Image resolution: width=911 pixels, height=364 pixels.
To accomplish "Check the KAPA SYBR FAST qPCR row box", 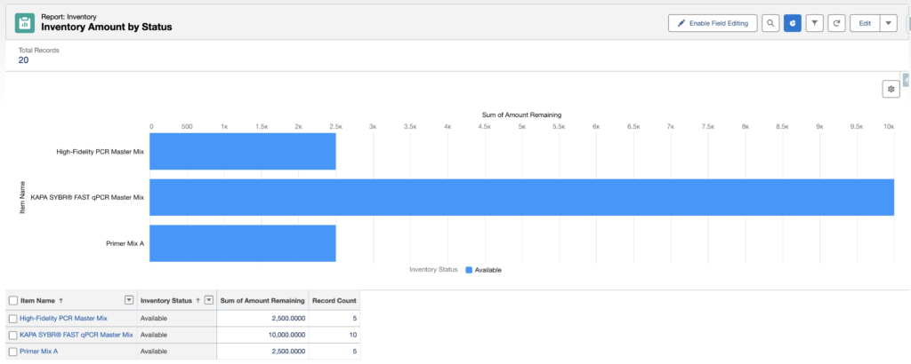I will click(x=12, y=335).
